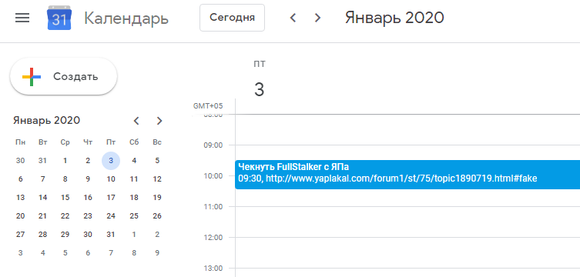Select December 30 in mini calendar
The image size is (580, 277).
coord(20,161)
